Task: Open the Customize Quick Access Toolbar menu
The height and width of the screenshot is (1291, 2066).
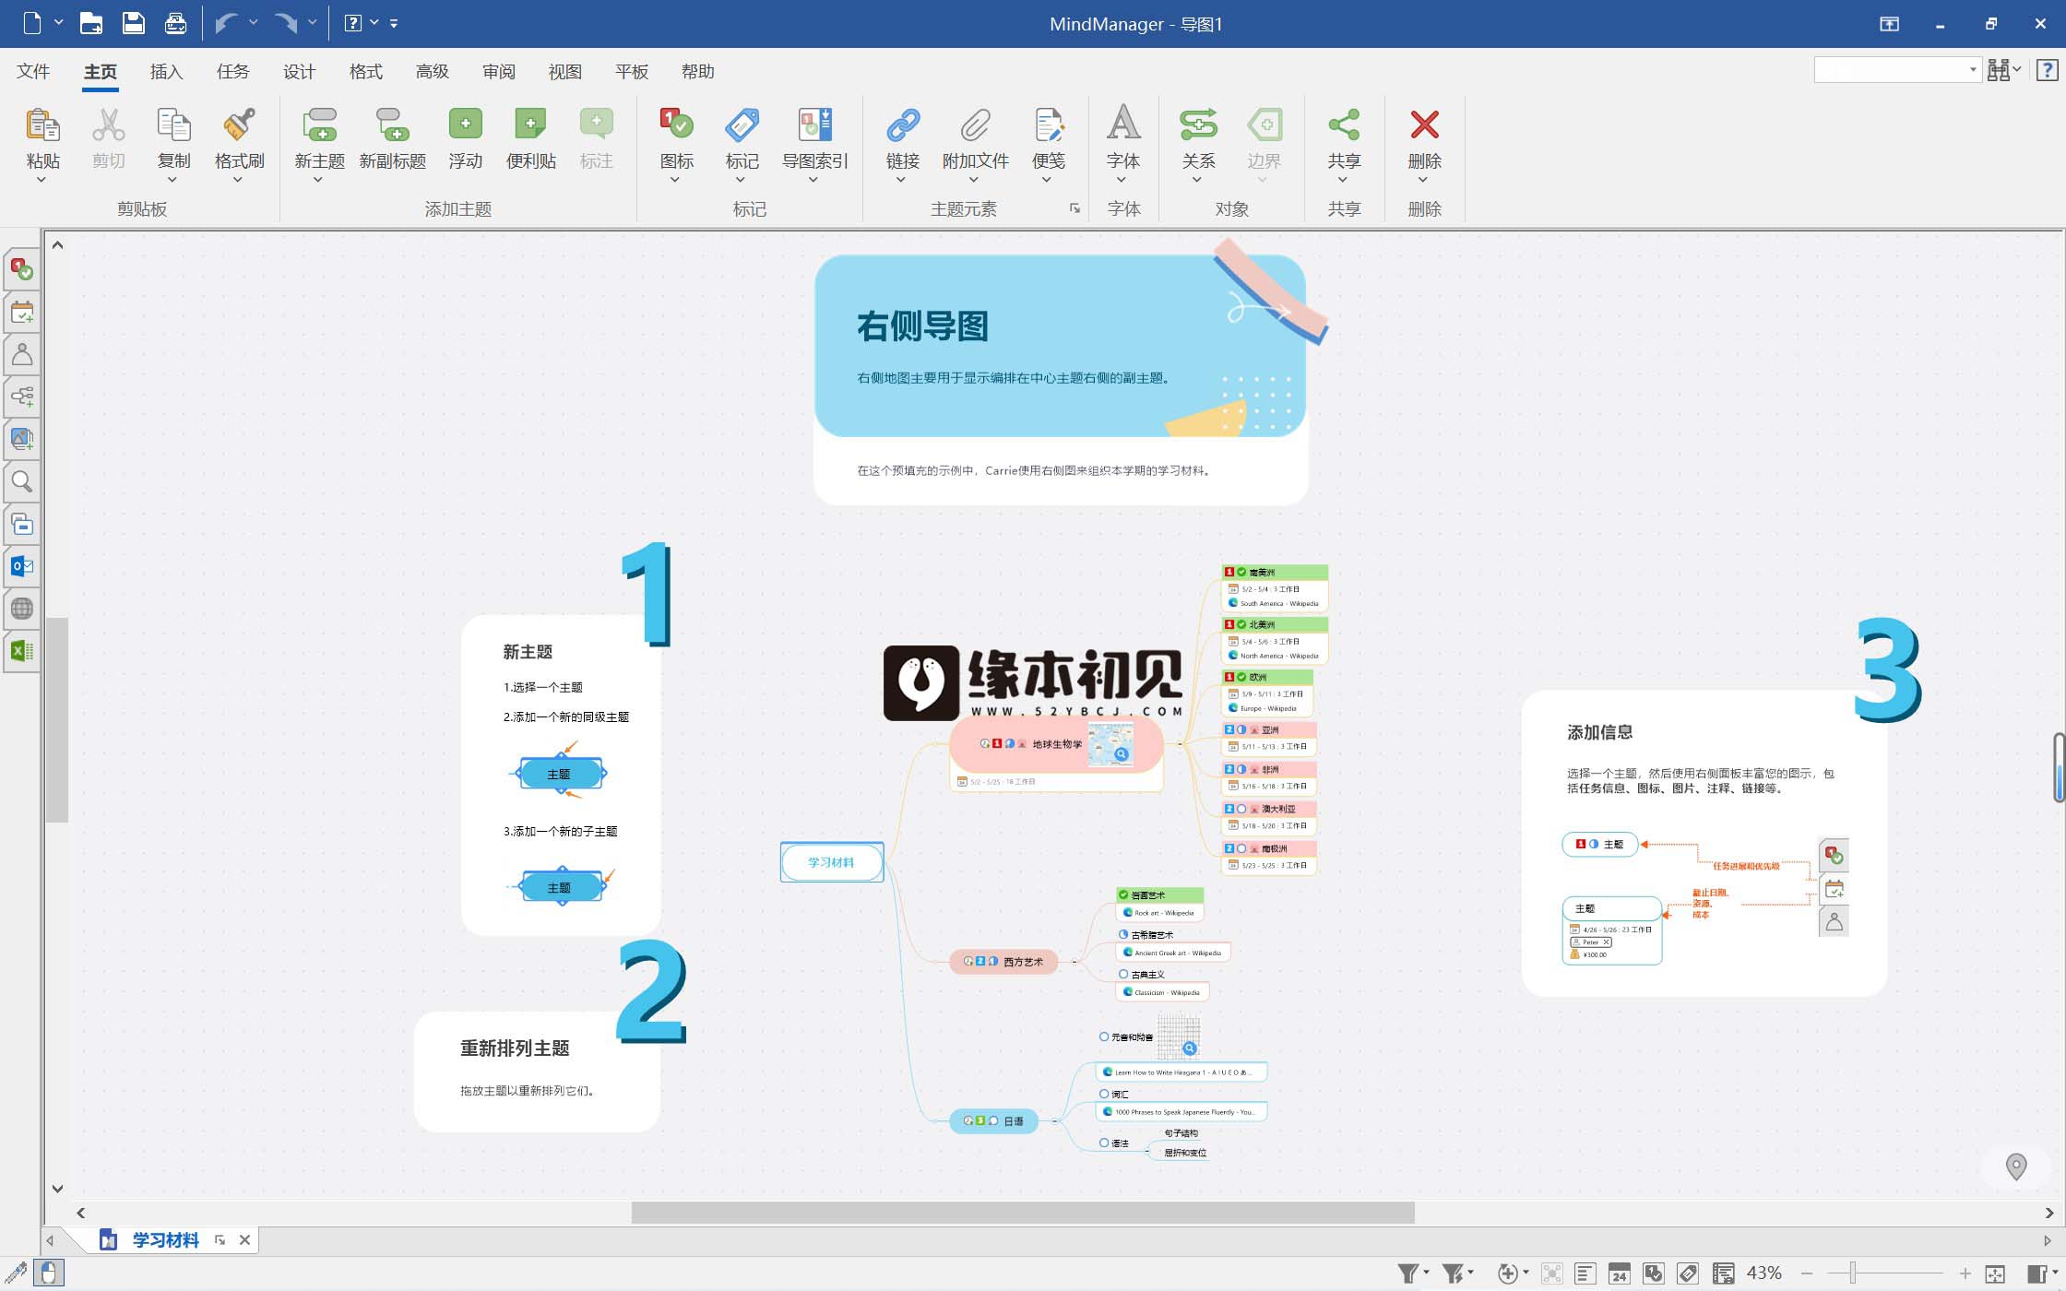Action: (x=394, y=23)
